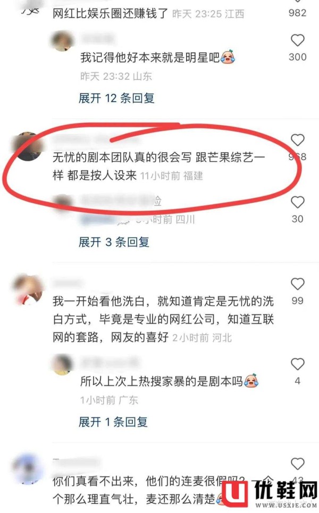Open avatar of the bottom 连麦 commenter
The image size is (319, 513).
(28, 469)
